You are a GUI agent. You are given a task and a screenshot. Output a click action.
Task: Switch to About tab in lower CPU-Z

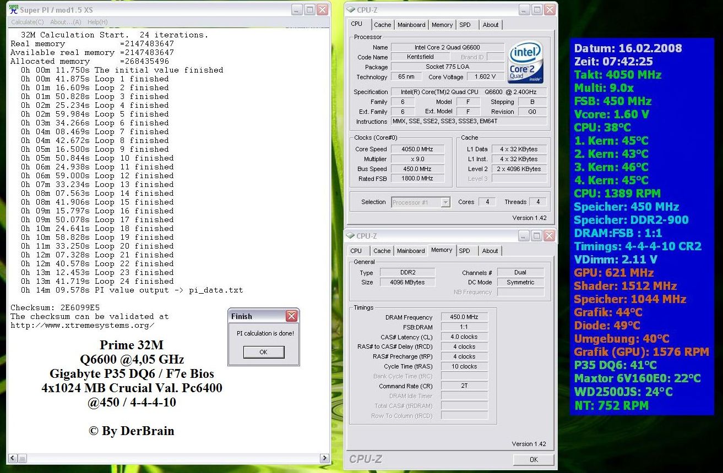(x=490, y=251)
